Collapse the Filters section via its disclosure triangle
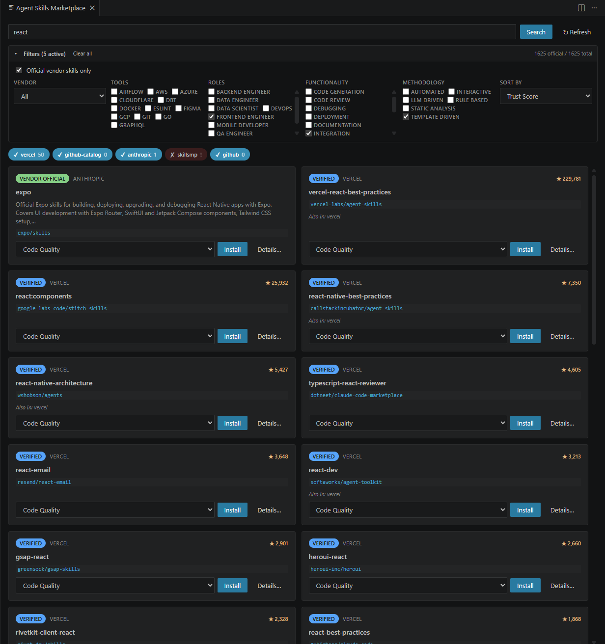Viewport: 605px width, 644px height. point(15,54)
